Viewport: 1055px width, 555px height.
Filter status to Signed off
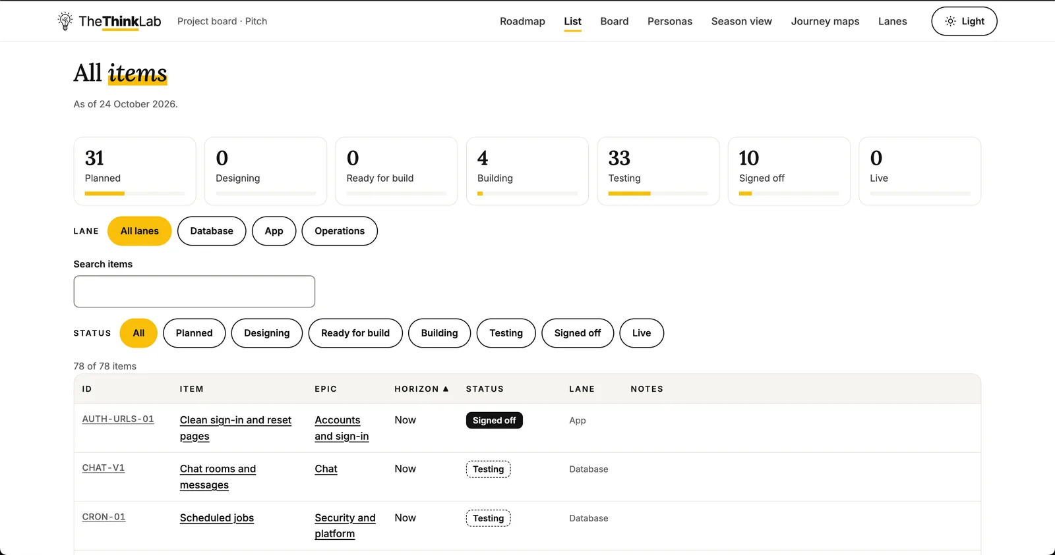578,333
